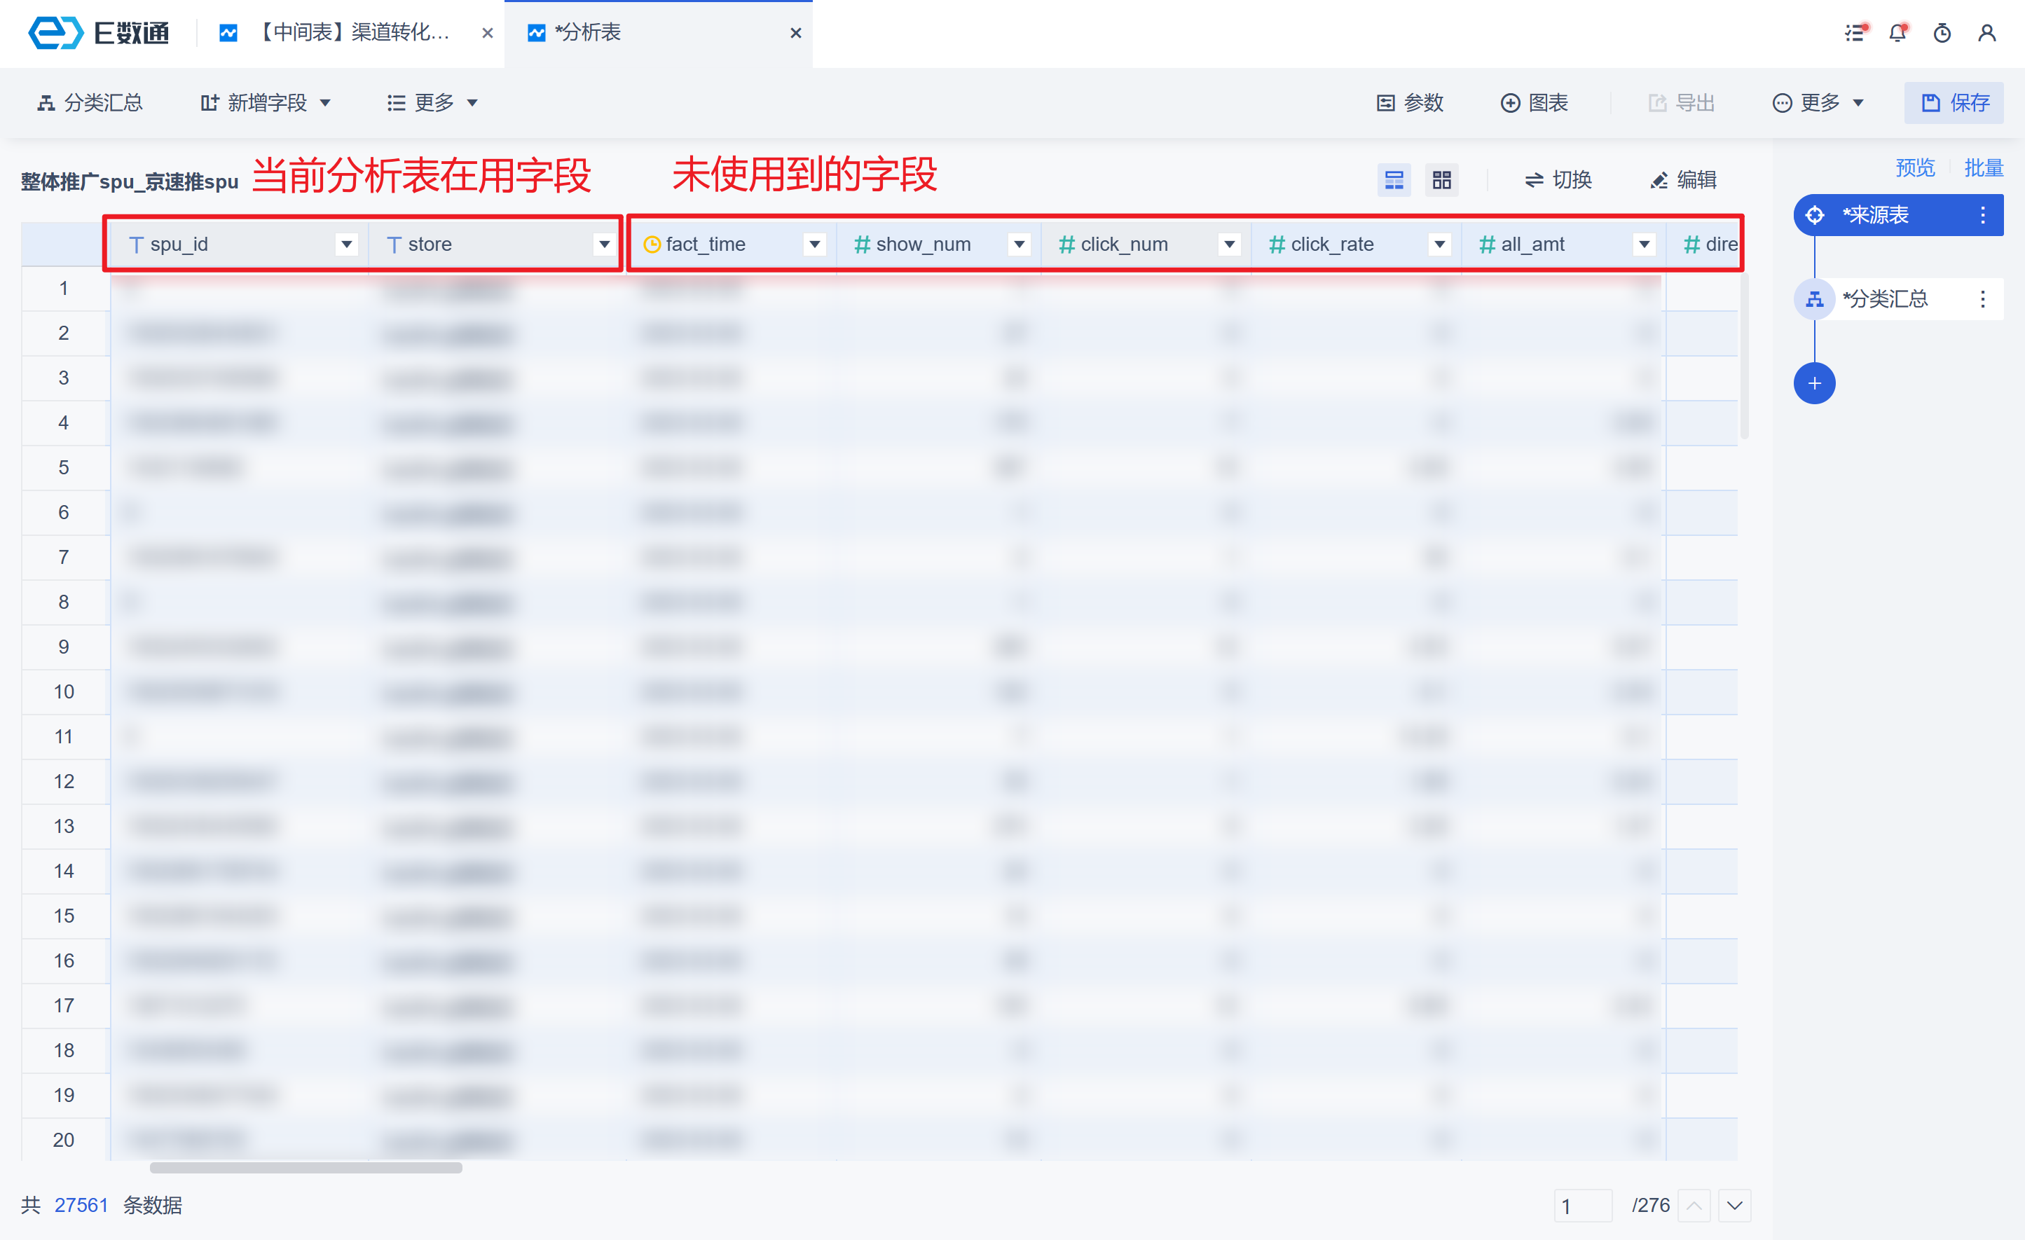Click the 切换 switch button
The image size is (2025, 1240).
coord(1558,180)
